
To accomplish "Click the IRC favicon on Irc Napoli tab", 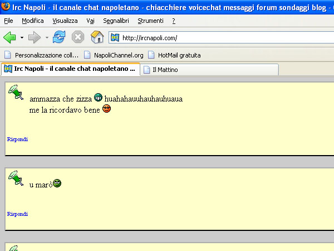I will coord(8,69).
